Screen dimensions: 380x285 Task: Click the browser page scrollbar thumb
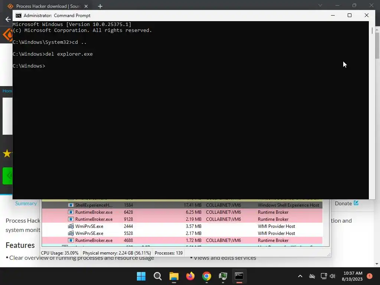[377, 45]
